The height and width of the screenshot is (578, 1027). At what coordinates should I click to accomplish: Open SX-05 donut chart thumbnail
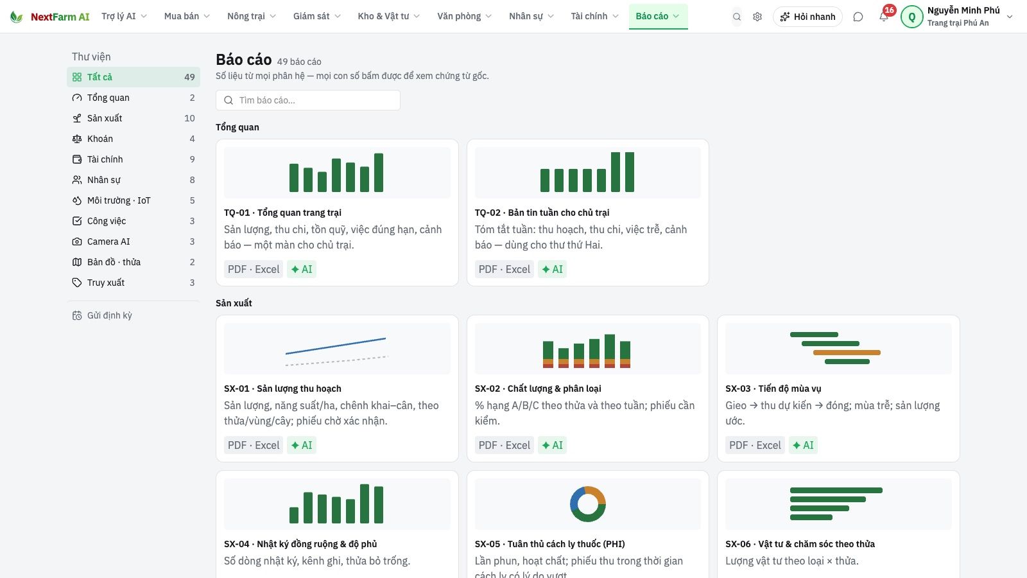(588, 504)
